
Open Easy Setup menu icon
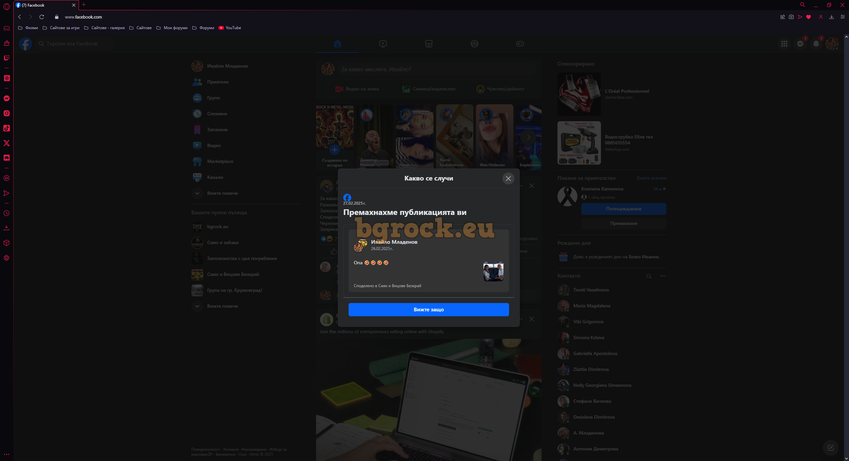click(x=842, y=17)
